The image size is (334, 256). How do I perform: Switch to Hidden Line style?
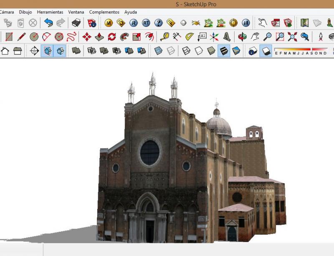point(199,51)
